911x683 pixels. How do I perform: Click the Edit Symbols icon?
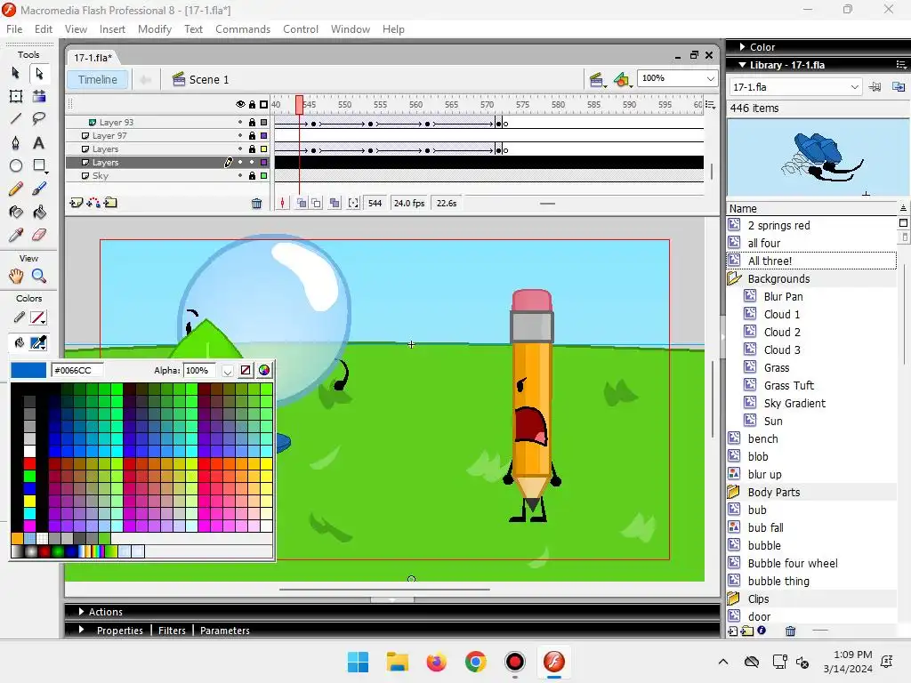(622, 79)
